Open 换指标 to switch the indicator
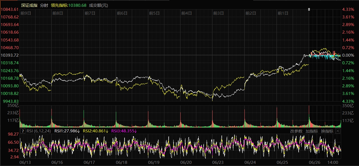The image size is (359, 166). pos(327,131)
